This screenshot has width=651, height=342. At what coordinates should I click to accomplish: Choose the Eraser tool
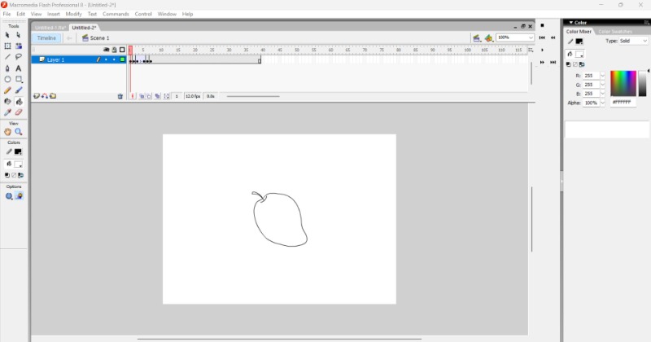19,112
